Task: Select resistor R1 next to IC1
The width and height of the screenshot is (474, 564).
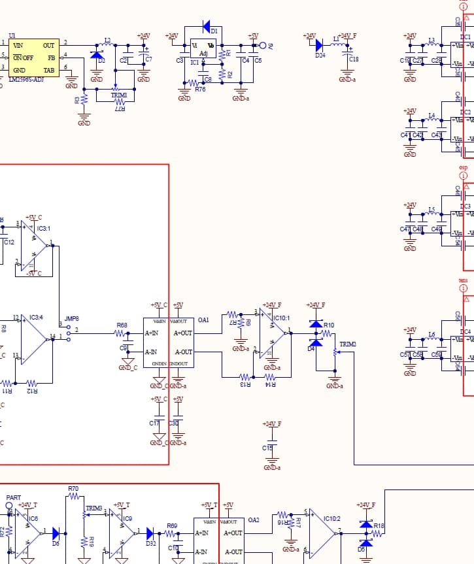Action: (x=222, y=55)
